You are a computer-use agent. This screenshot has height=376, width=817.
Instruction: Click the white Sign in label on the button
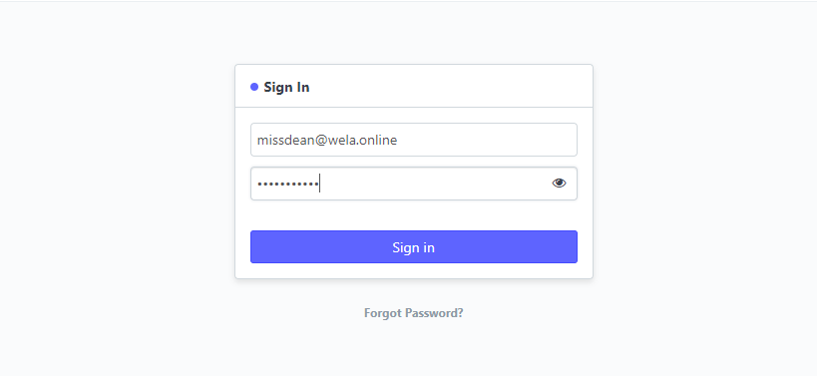[x=414, y=247]
